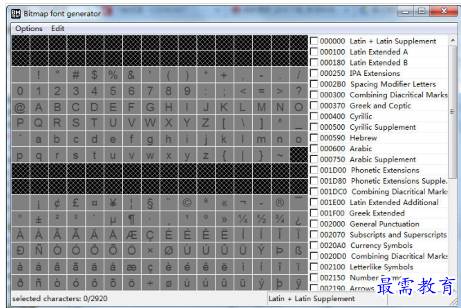Select the 0020D0 Combining Diacritical Marks row

click(378, 256)
